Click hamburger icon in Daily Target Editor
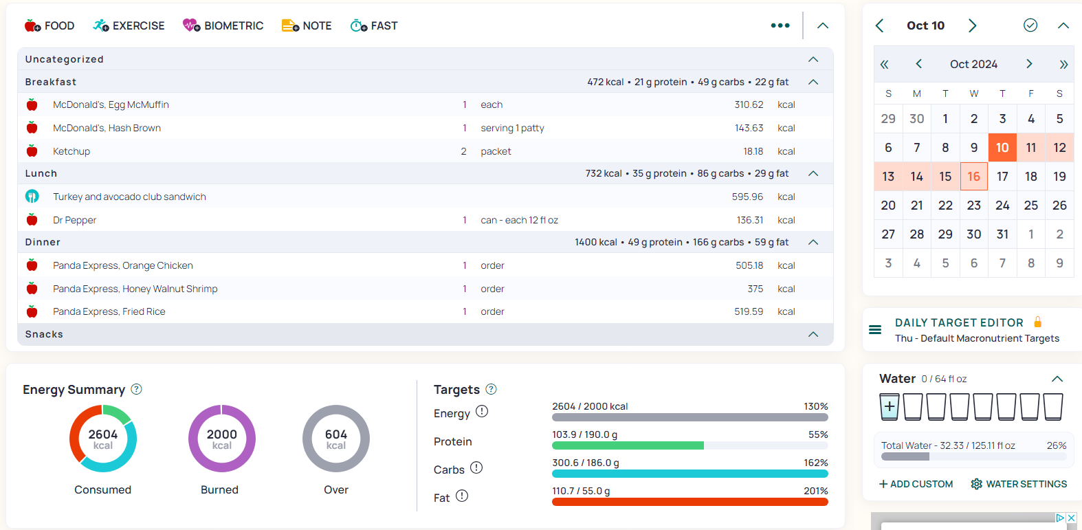Image resolution: width=1082 pixels, height=530 pixels. [x=875, y=330]
